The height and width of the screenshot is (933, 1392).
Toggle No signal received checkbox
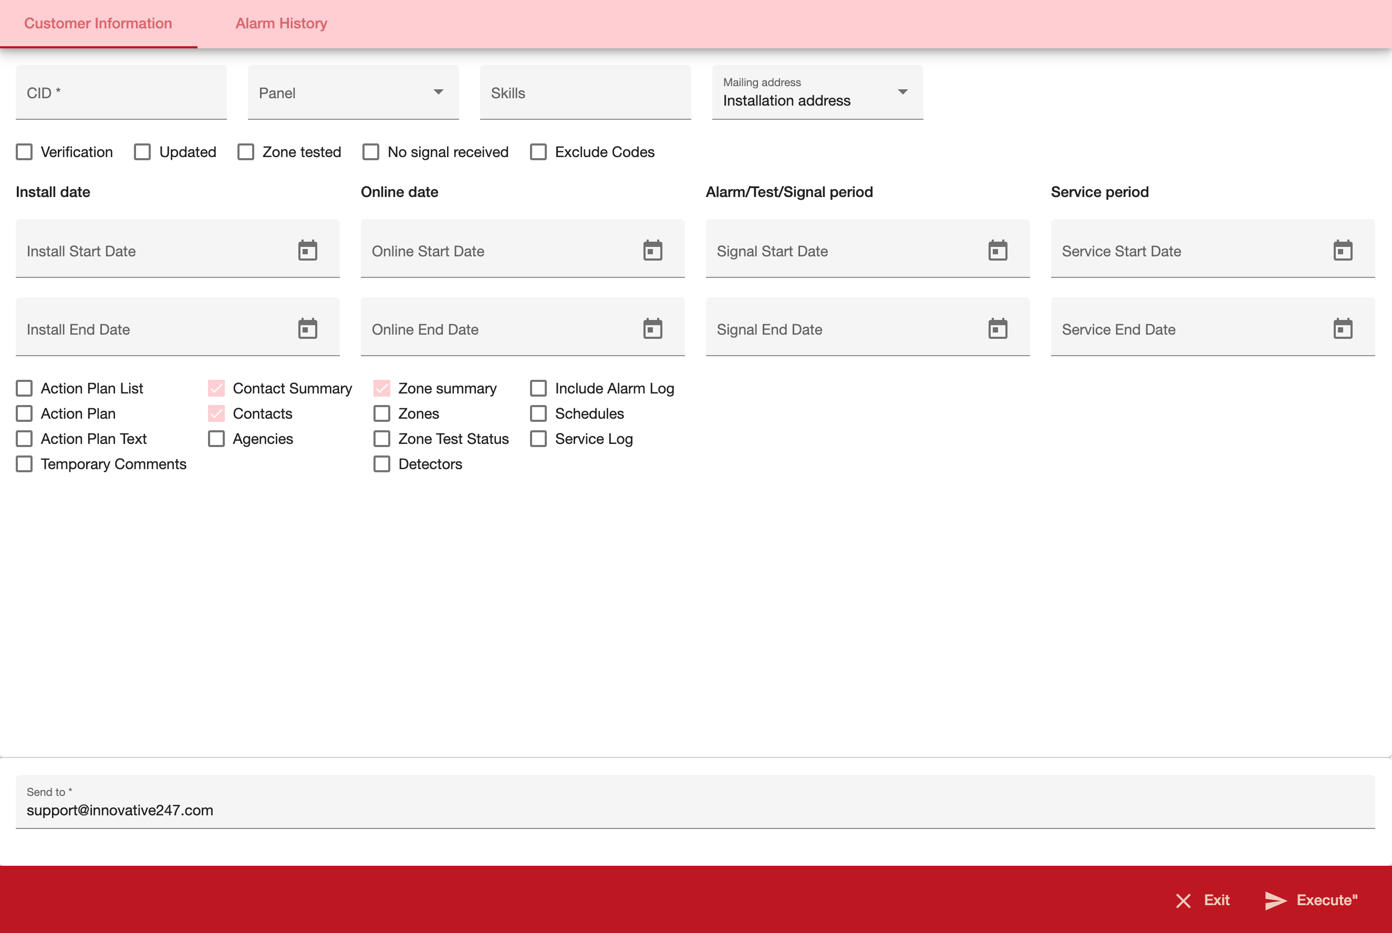pyautogui.click(x=371, y=152)
